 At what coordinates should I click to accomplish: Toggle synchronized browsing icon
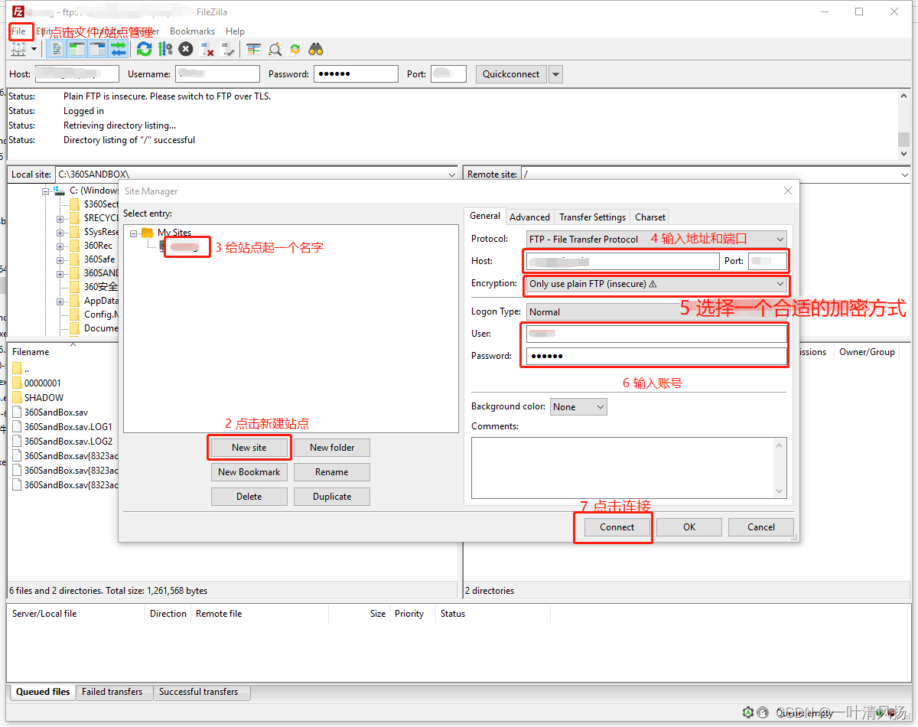(295, 49)
